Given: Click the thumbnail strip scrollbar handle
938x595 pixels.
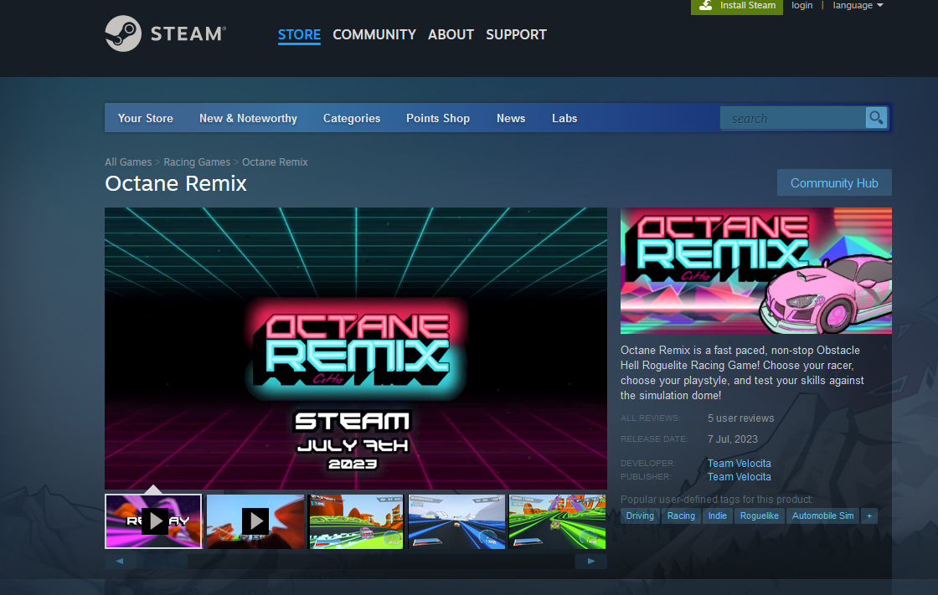Looking at the screenshot, I should 162,561.
